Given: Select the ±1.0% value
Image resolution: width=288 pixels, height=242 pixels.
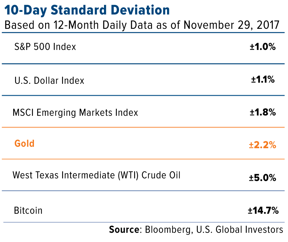Looking at the screenshot, I should pyautogui.click(x=262, y=47).
